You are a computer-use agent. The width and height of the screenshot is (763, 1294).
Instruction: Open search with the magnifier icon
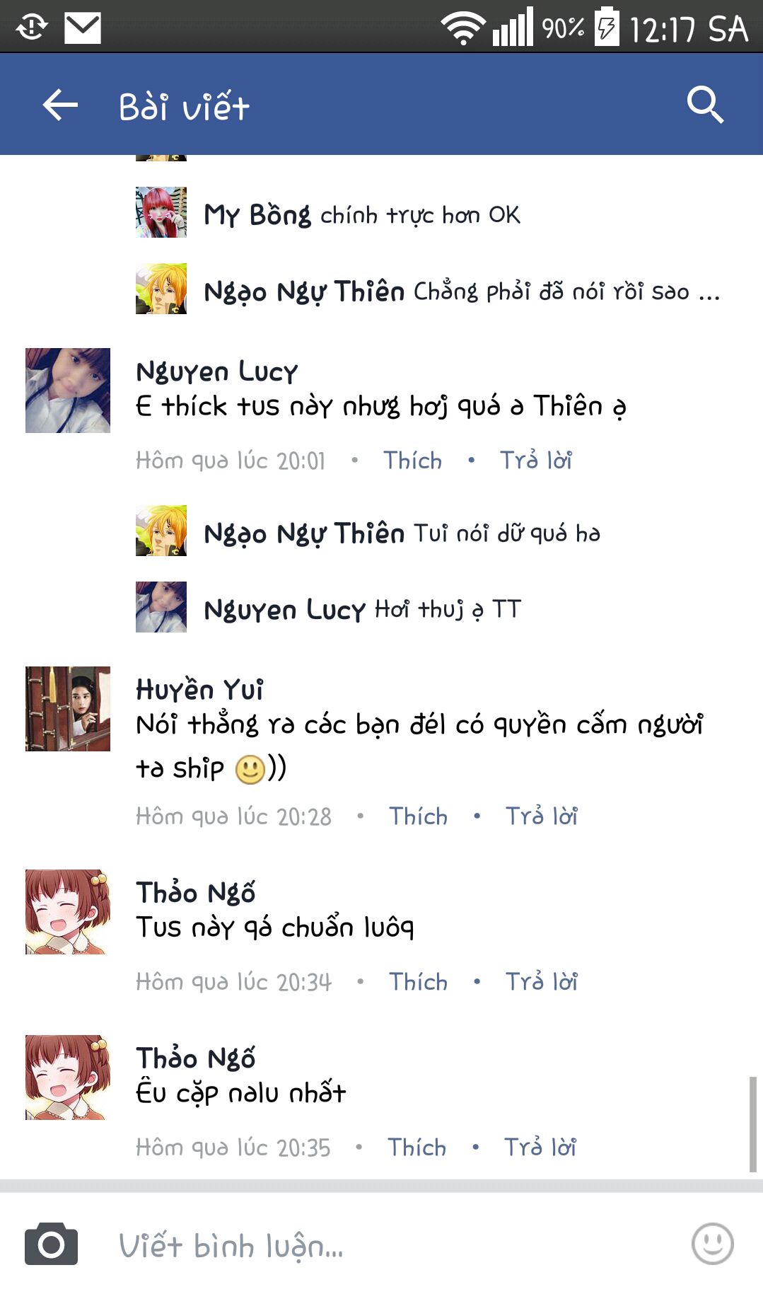point(705,105)
